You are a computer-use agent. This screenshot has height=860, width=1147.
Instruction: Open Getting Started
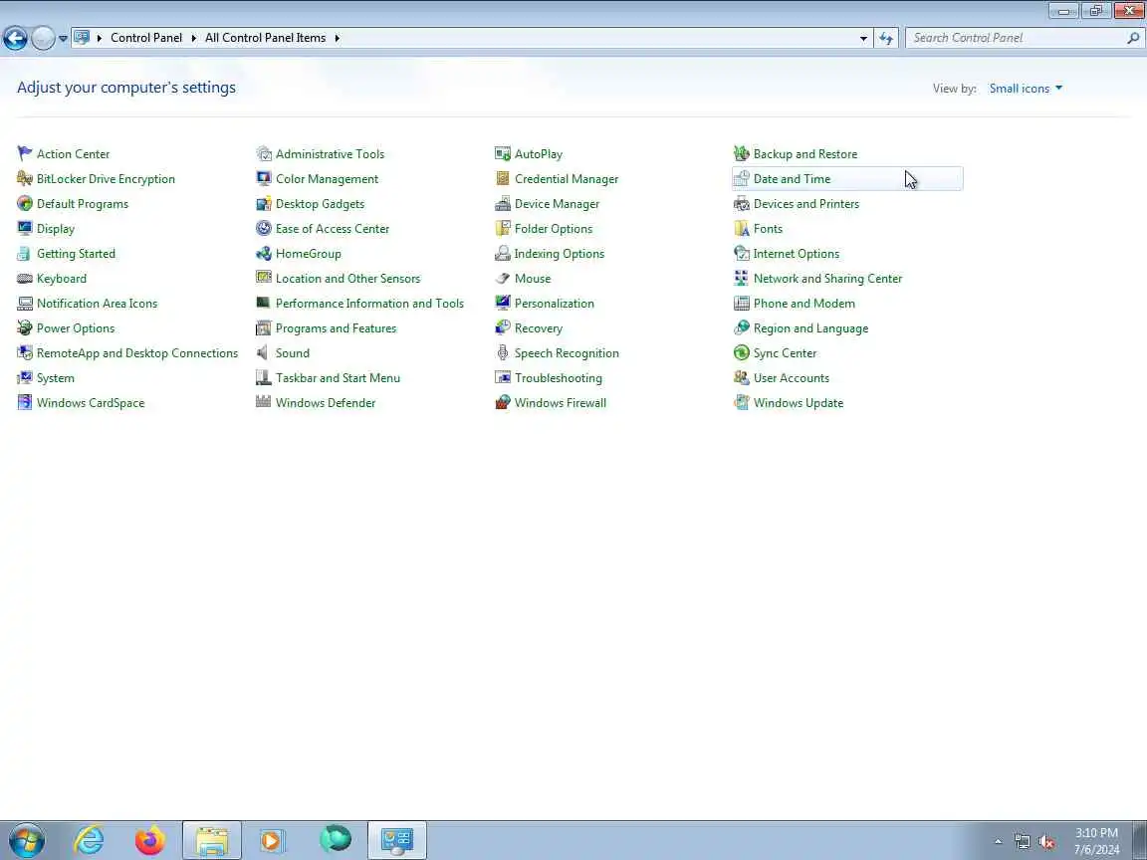tap(76, 253)
